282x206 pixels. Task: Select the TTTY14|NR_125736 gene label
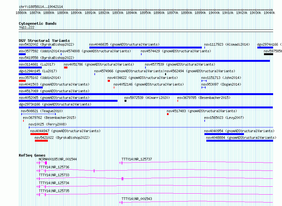click(x=54, y=167)
